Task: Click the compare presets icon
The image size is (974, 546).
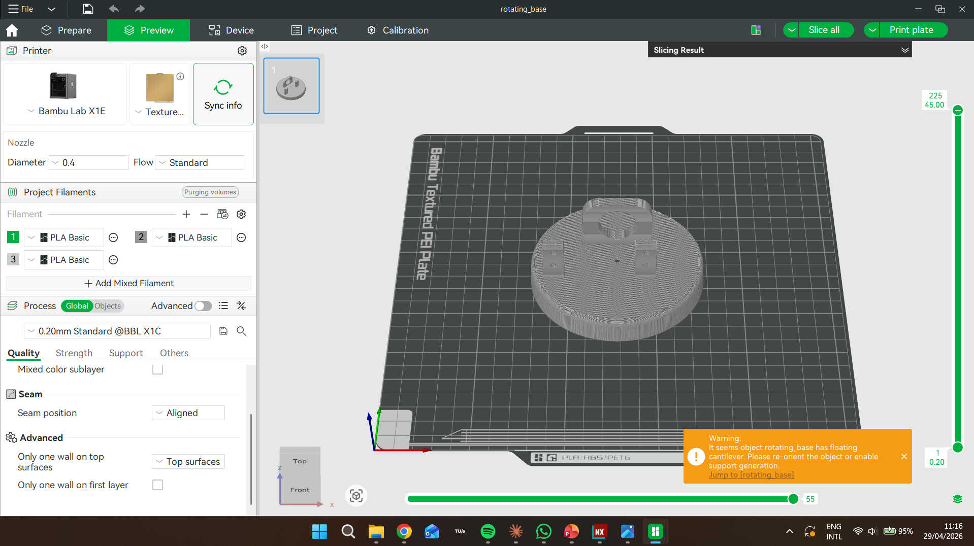Action: pos(241,305)
